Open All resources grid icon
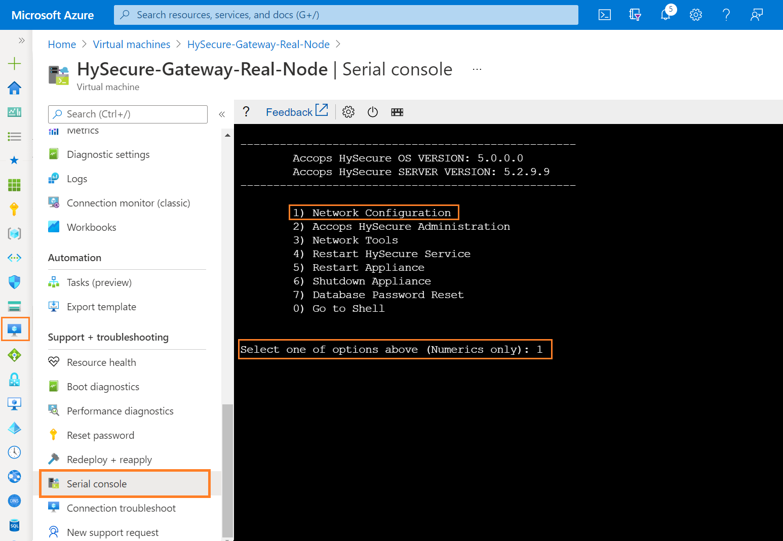The height and width of the screenshot is (541, 783). [14, 185]
